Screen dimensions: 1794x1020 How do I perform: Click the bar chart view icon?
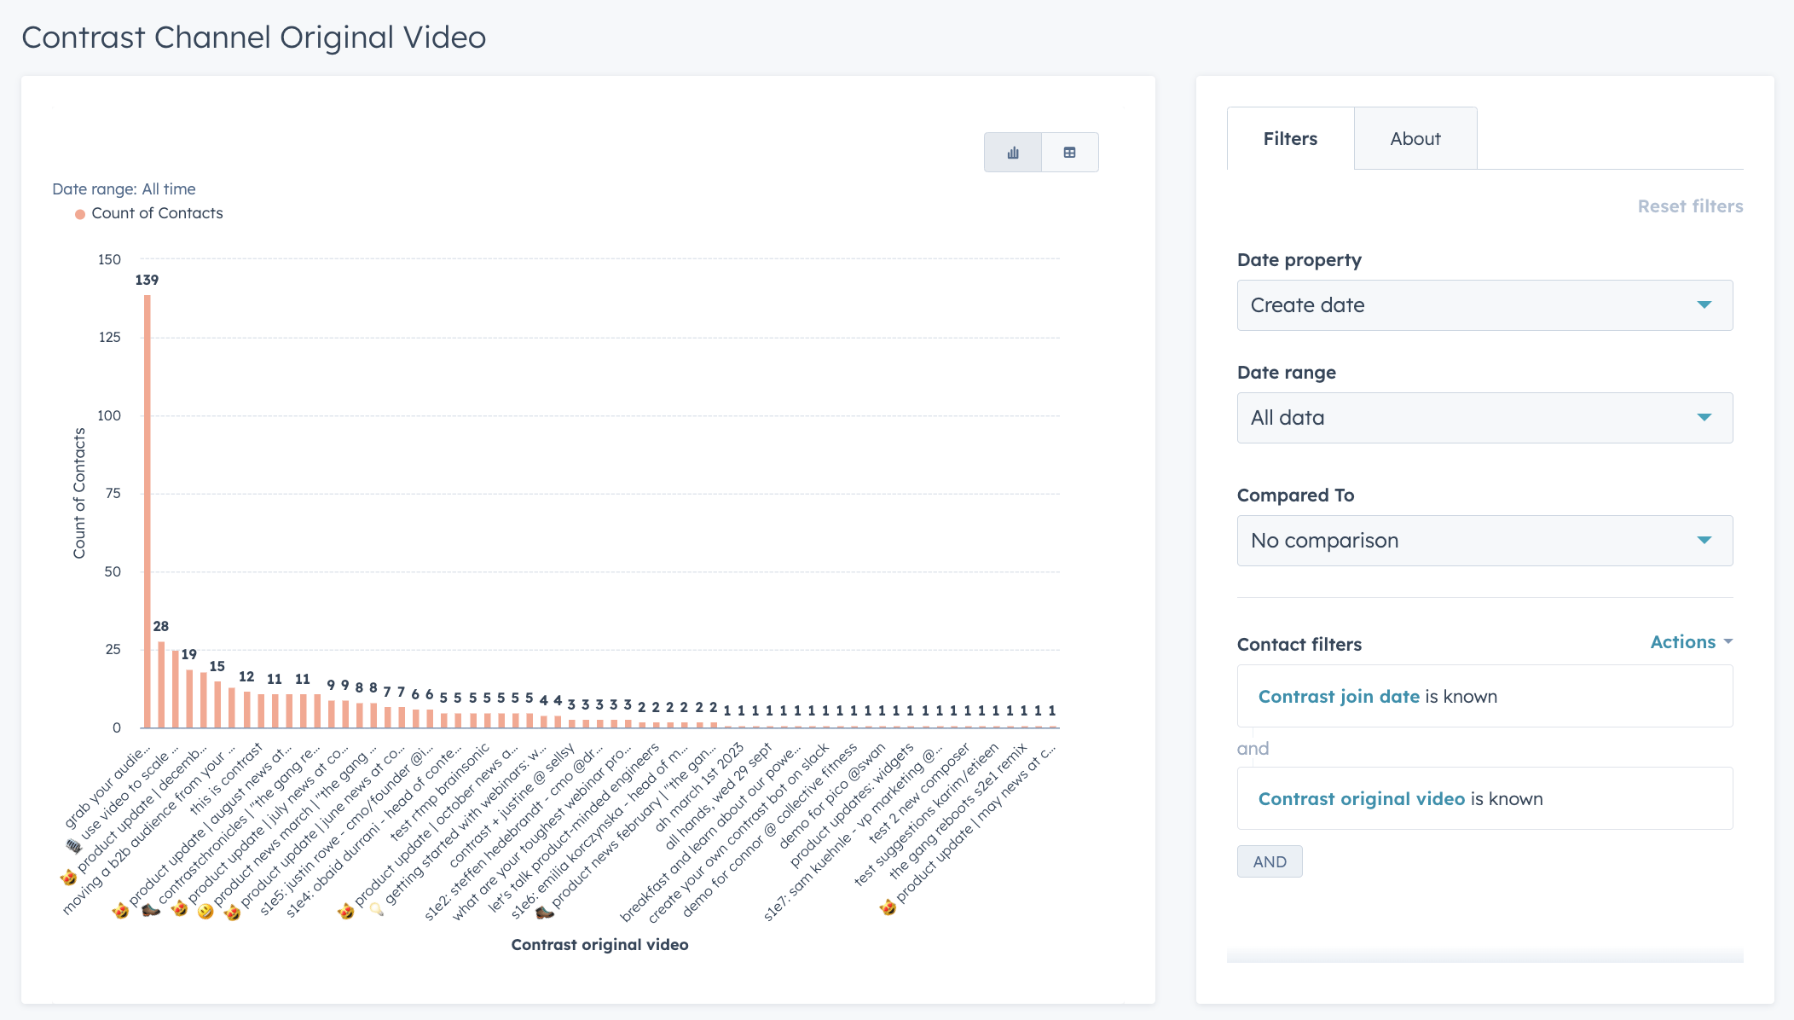[1013, 152]
